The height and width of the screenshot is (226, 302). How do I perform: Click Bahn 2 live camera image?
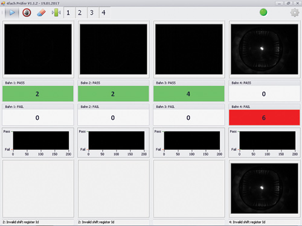(114, 49)
